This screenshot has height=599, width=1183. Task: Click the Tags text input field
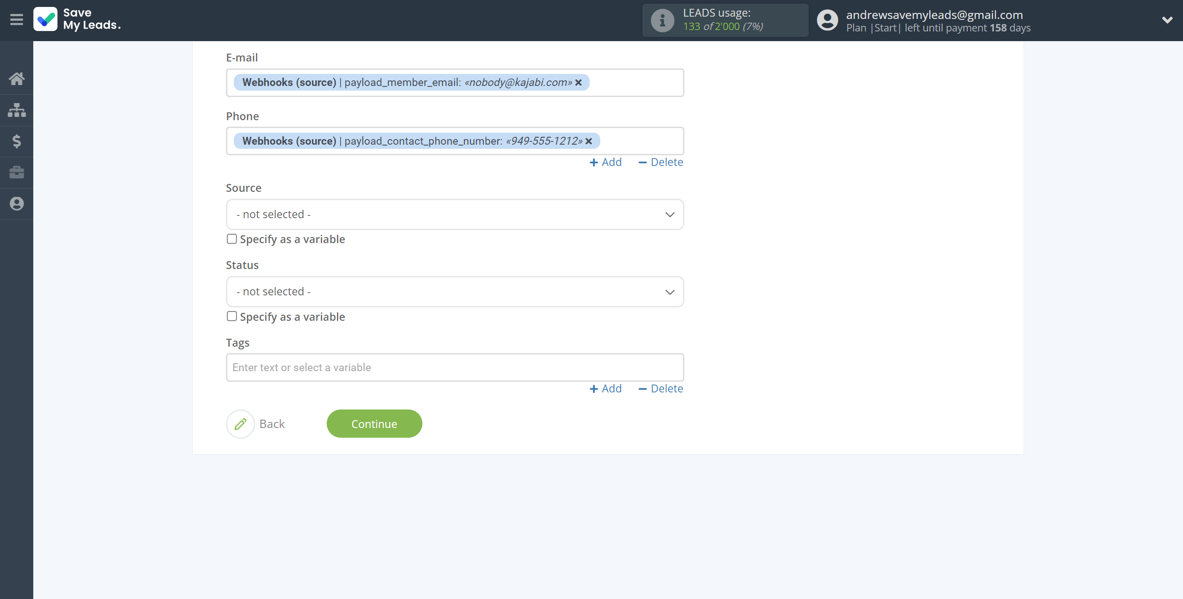pyautogui.click(x=454, y=367)
